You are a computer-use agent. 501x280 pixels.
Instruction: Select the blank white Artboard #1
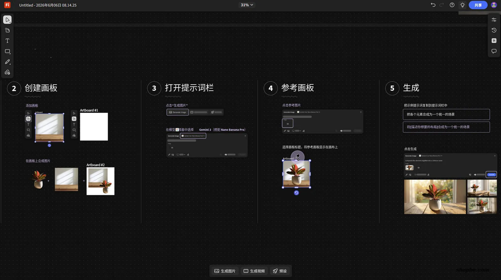94,127
